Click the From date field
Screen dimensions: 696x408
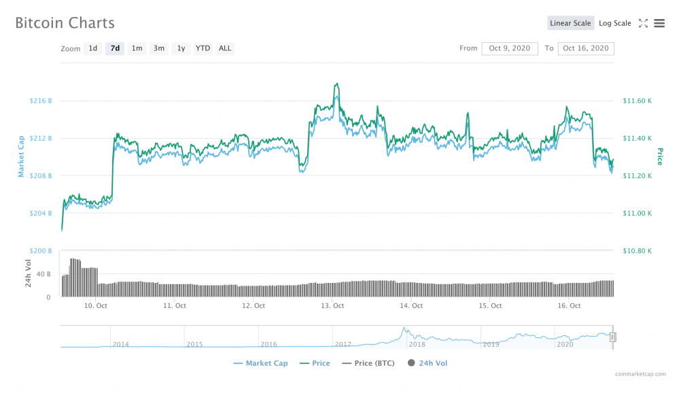509,48
